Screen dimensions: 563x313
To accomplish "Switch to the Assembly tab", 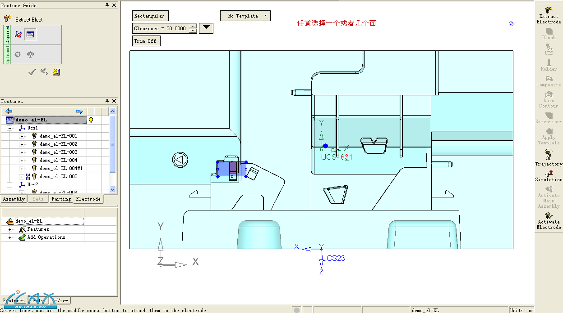I will [14, 199].
